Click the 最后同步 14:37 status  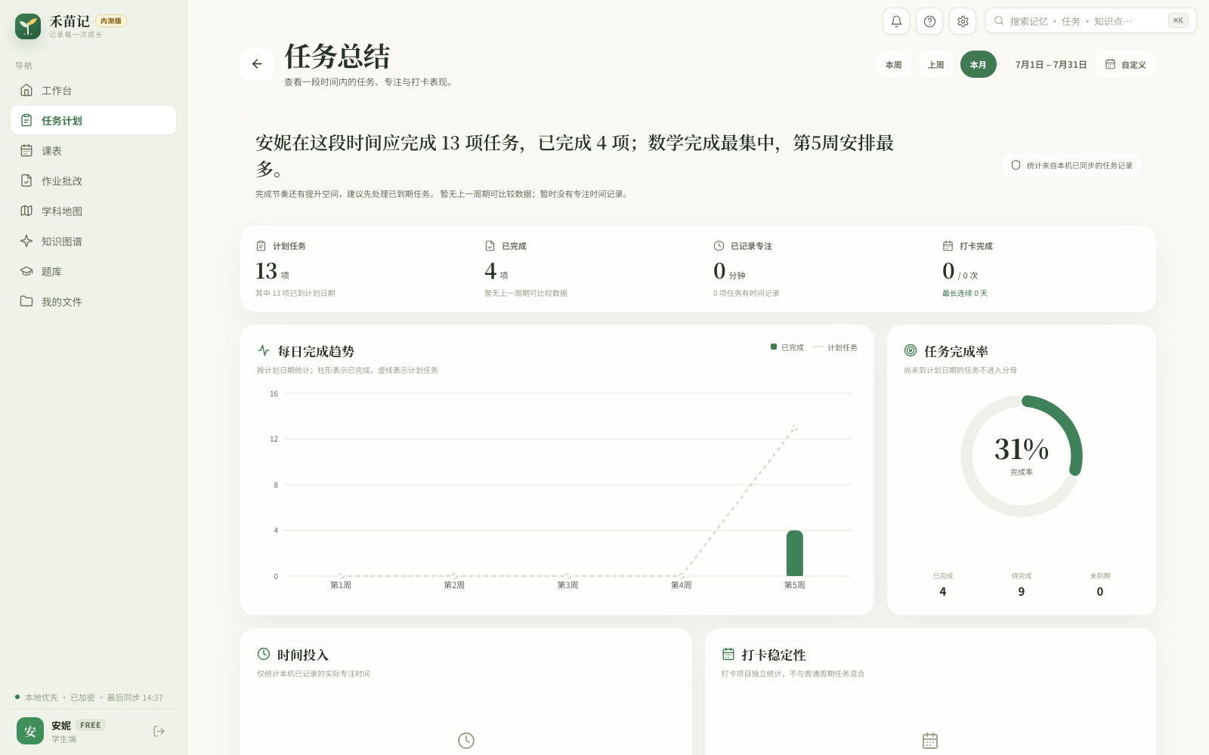[135, 698]
